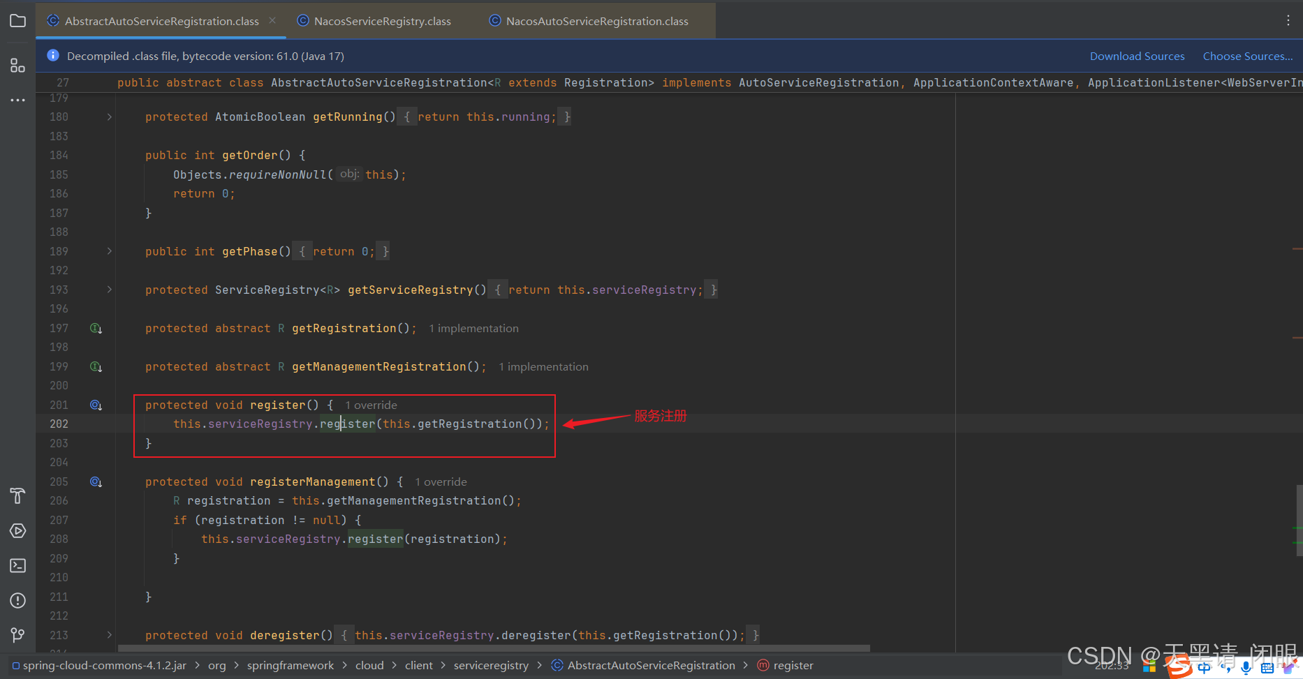Open the Problems tool window
Image resolution: width=1303 pixels, height=679 pixels.
pos(17,600)
